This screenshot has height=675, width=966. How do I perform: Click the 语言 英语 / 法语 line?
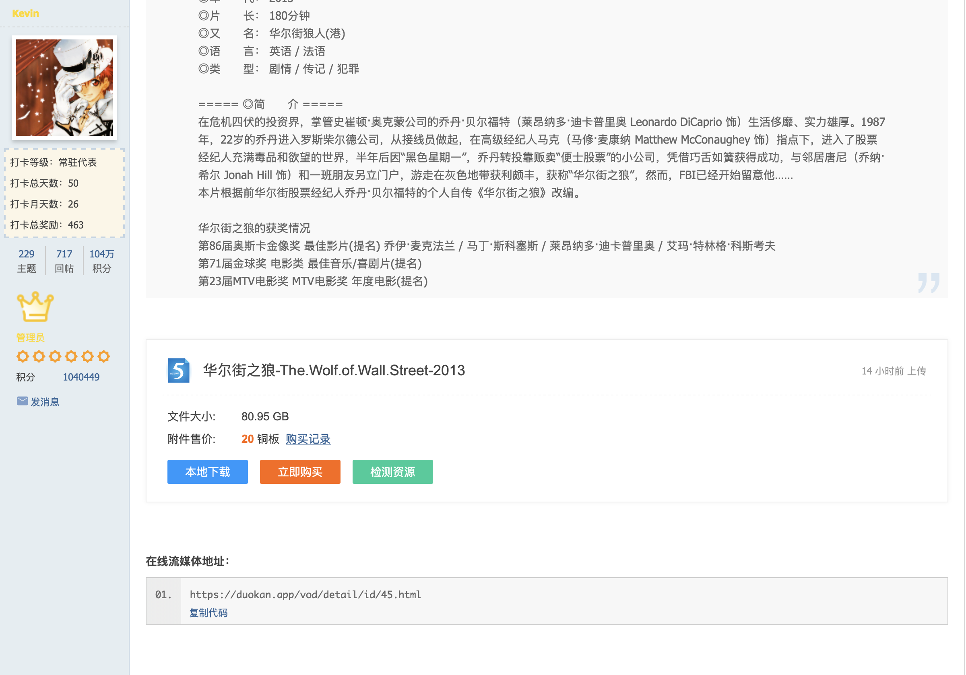click(262, 51)
